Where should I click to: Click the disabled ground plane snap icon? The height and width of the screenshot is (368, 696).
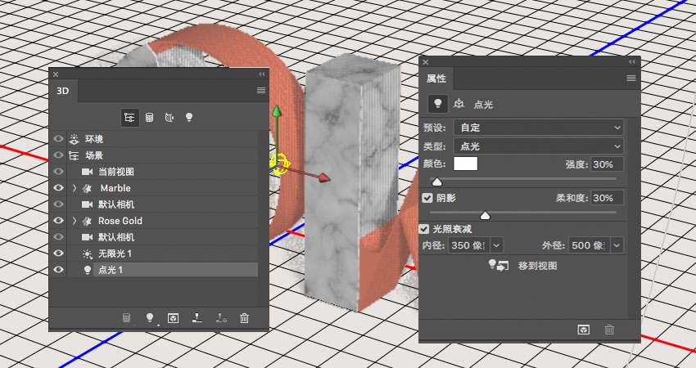coord(221,318)
